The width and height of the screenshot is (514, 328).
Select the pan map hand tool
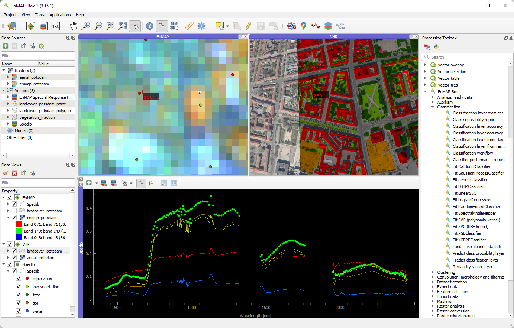pyautogui.click(x=74, y=26)
